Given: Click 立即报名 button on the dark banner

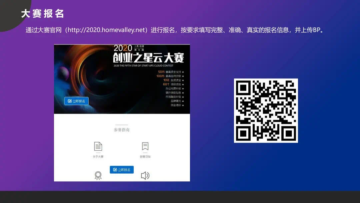Looking at the screenshot, I should click(76, 101).
